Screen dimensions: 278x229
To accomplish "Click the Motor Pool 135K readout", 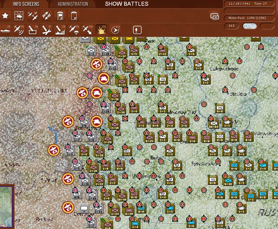I will (x=249, y=18).
